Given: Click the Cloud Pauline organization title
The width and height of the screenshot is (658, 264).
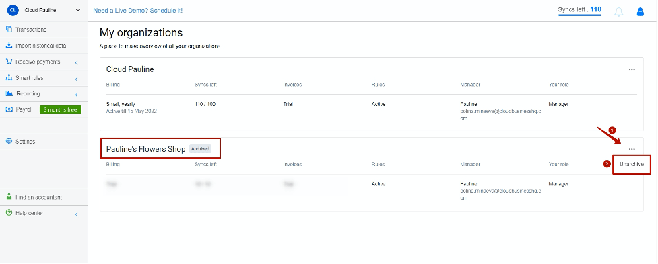Looking at the screenshot, I should pyautogui.click(x=130, y=69).
